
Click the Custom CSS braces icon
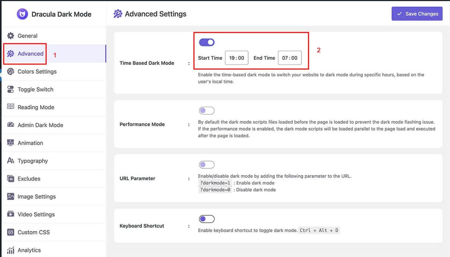pos(11,232)
